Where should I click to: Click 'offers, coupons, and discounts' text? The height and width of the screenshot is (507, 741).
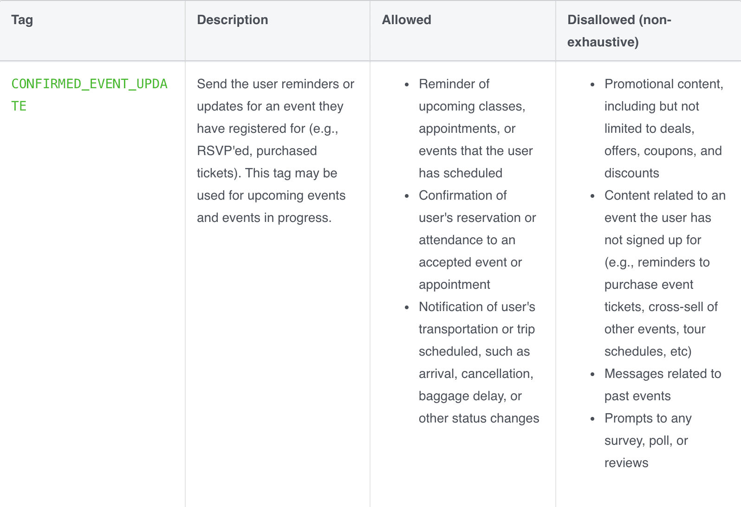[663, 162]
